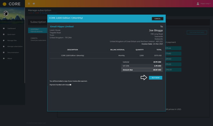The width and height of the screenshot is (213, 126).
Task: Open Dashboard in sidebar
Action: 11,29
